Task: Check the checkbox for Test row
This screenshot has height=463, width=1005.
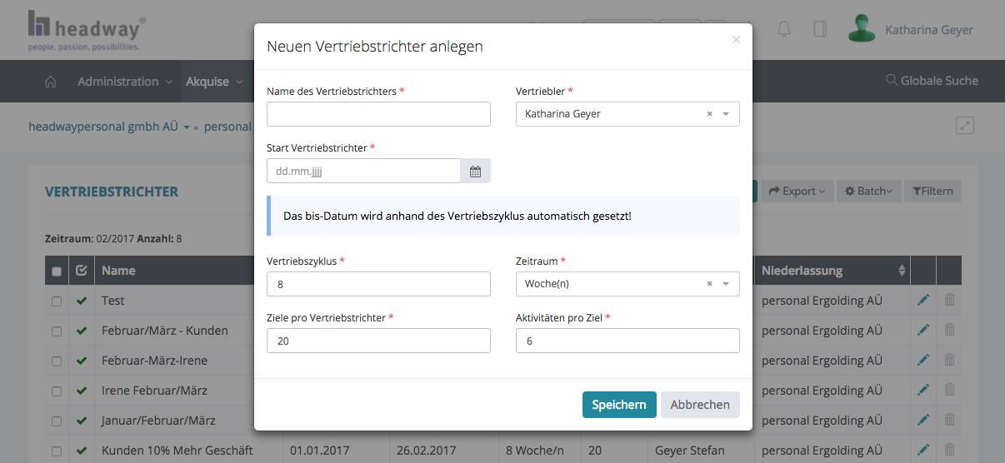Action: click(x=57, y=301)
